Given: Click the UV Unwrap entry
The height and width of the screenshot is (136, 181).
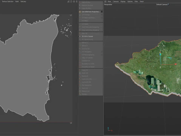Looking at the screenshot, I should [91, 15].
